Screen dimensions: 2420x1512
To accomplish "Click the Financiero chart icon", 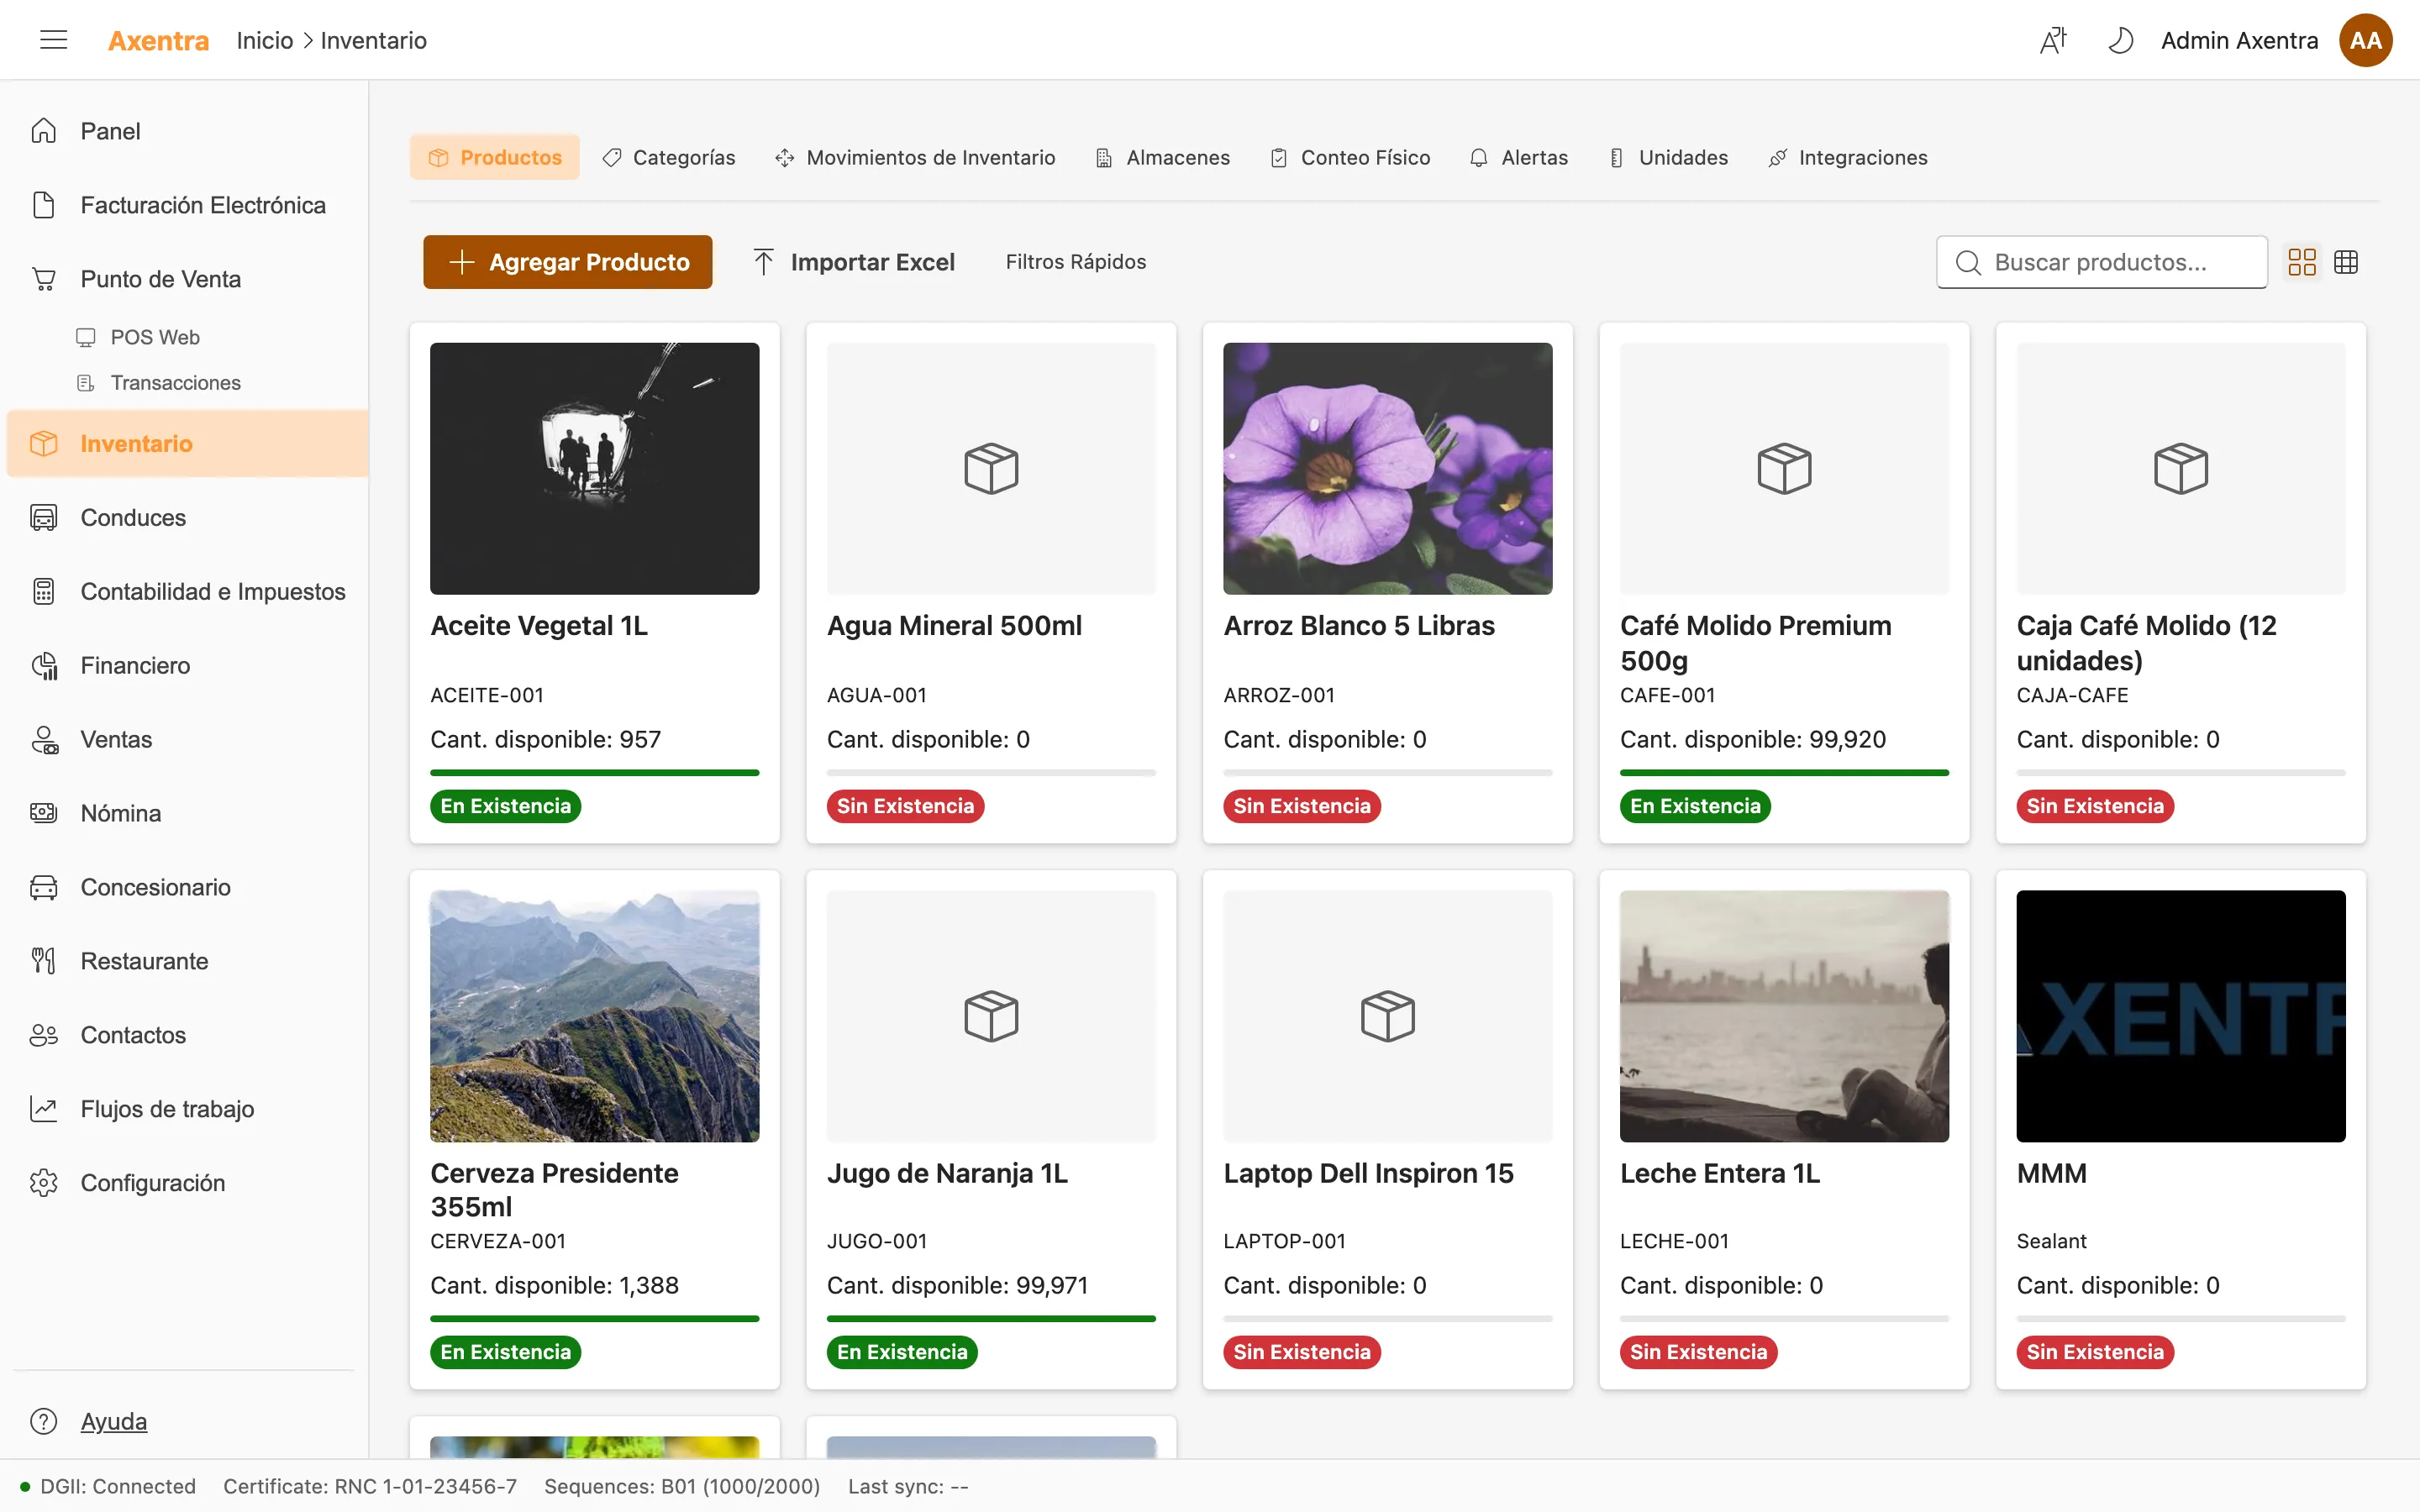I will tap(44, 665).
